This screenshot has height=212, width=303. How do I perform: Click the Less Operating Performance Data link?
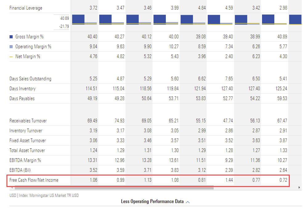click(x=152, y=201)
